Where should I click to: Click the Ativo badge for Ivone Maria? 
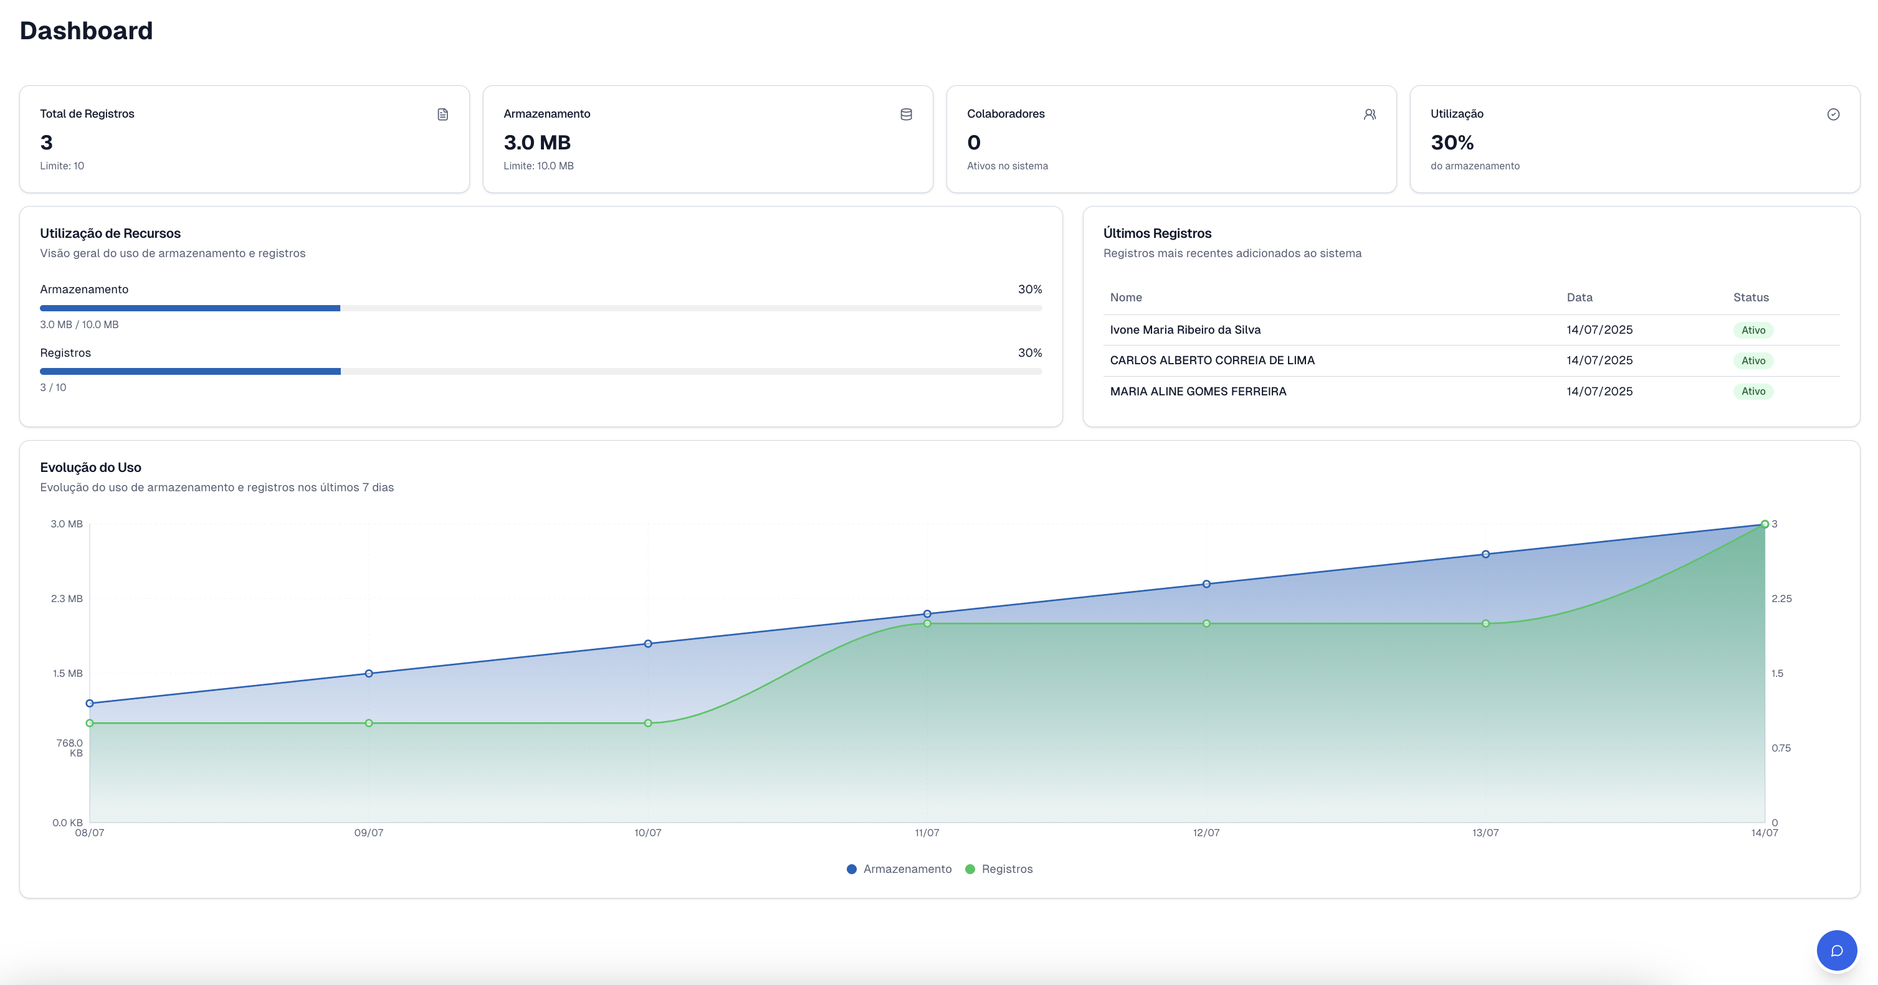pos(1753,330)
